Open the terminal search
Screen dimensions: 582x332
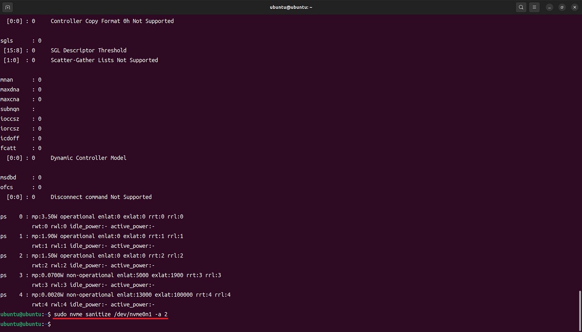(x=521, y=7)
